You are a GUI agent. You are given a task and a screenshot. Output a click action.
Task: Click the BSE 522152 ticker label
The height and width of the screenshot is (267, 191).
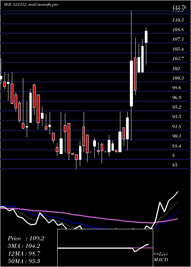(x=15, y=5)
